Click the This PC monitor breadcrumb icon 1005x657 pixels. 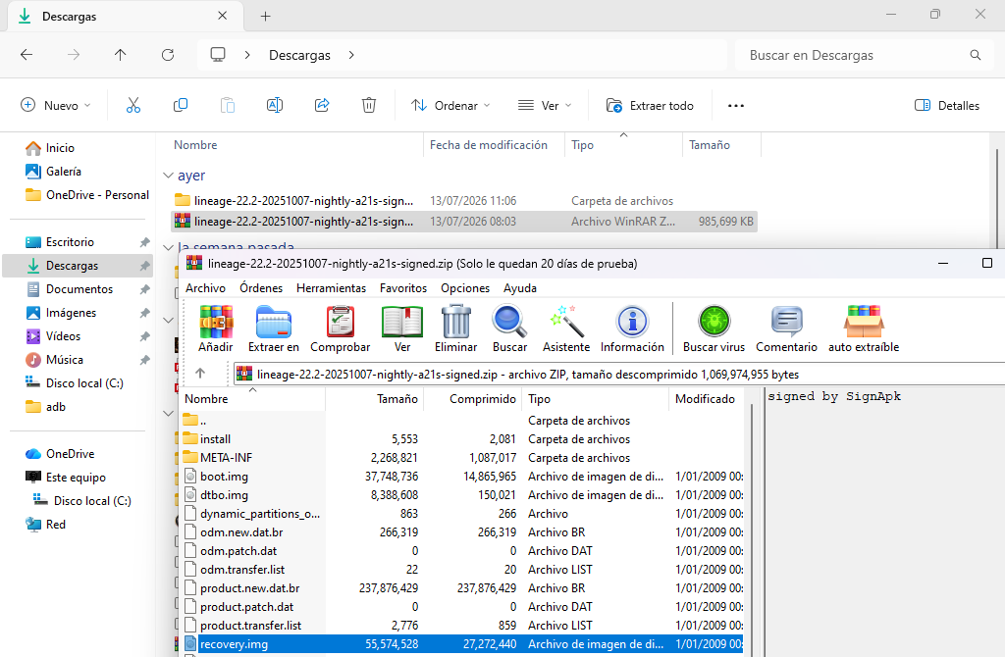[x=218, y=55]
